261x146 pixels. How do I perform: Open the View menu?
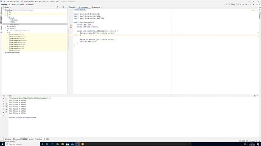pyautogui.click(x=11, y=2)
